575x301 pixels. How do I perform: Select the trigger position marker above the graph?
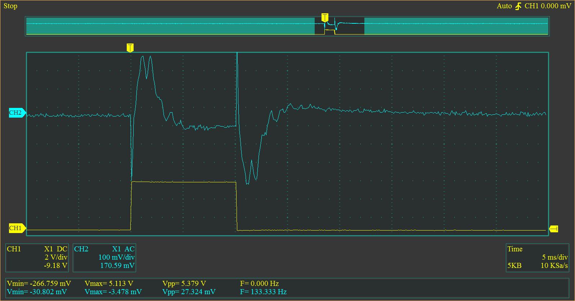coord(130,48)
